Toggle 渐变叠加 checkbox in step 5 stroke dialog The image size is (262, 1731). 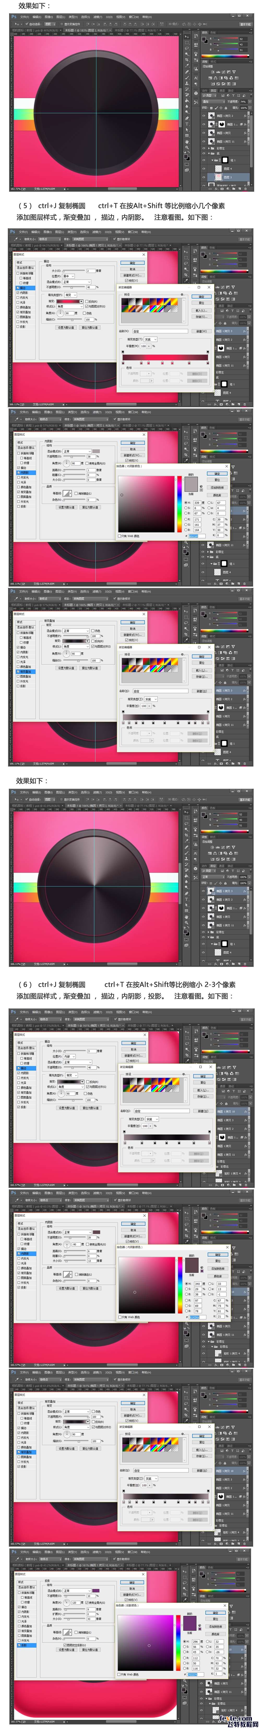pos(18,312)
